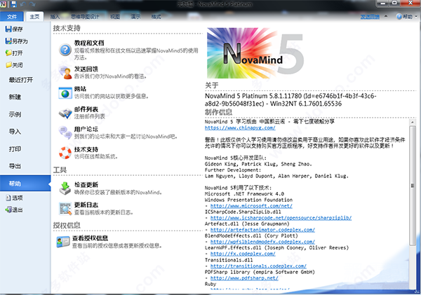Open the 思维导图设计 design tab

85,17
